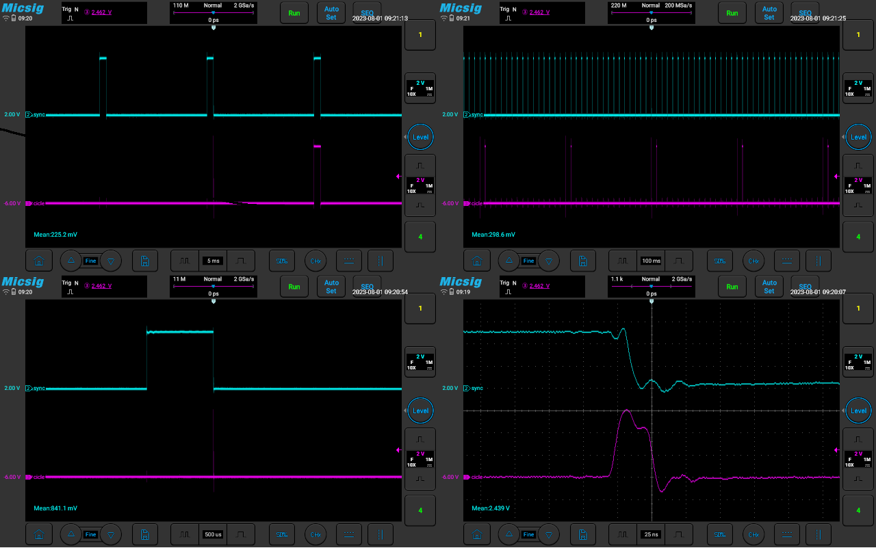Toggle channel 4 in the bottom-right scope
876x548 pixels.
tap(858, 510)
